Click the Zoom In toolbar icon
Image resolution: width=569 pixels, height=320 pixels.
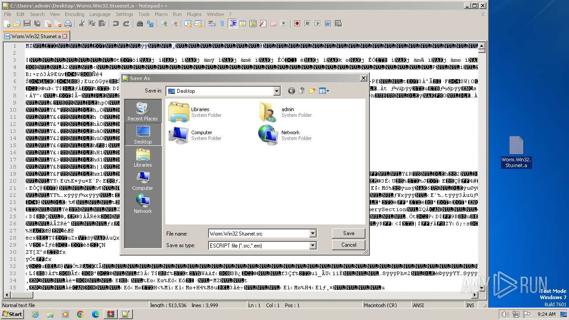click(x=164, y=24)
